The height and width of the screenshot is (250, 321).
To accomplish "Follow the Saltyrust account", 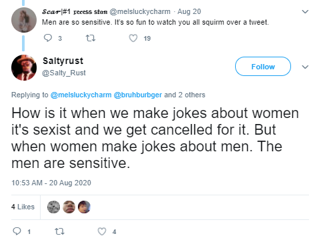I will tap(263, 67).
